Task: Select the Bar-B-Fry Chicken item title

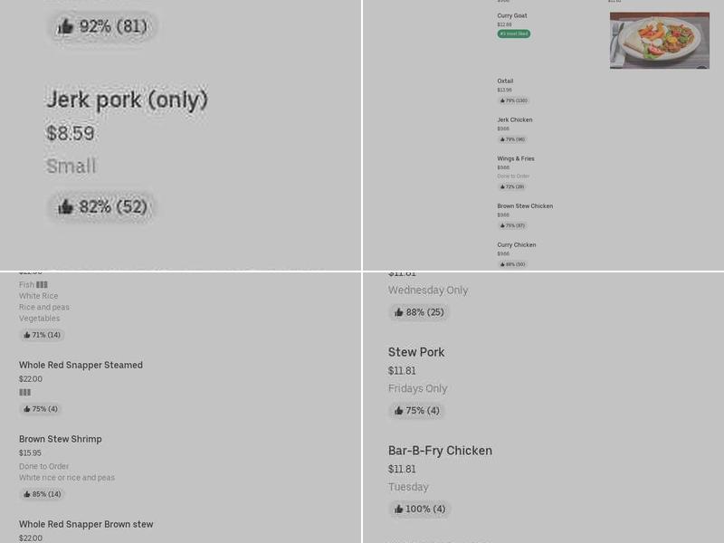Action: click(440, 451)
